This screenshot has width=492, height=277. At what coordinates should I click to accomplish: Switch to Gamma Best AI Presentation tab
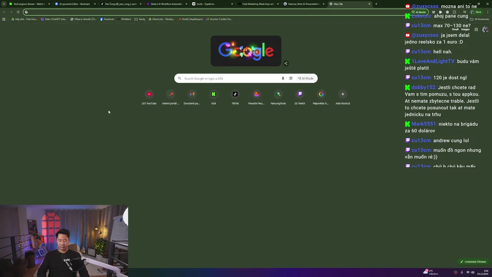(304, 4)
